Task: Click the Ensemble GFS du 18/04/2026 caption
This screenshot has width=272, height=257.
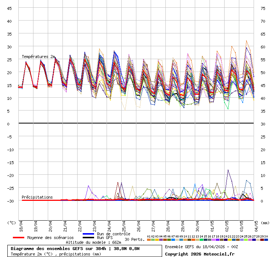Action: [201, 247]
